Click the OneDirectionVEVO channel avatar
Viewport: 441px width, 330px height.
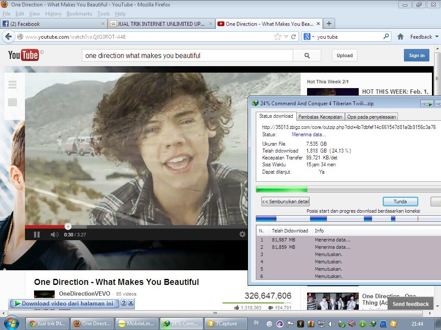coord(44,294)
